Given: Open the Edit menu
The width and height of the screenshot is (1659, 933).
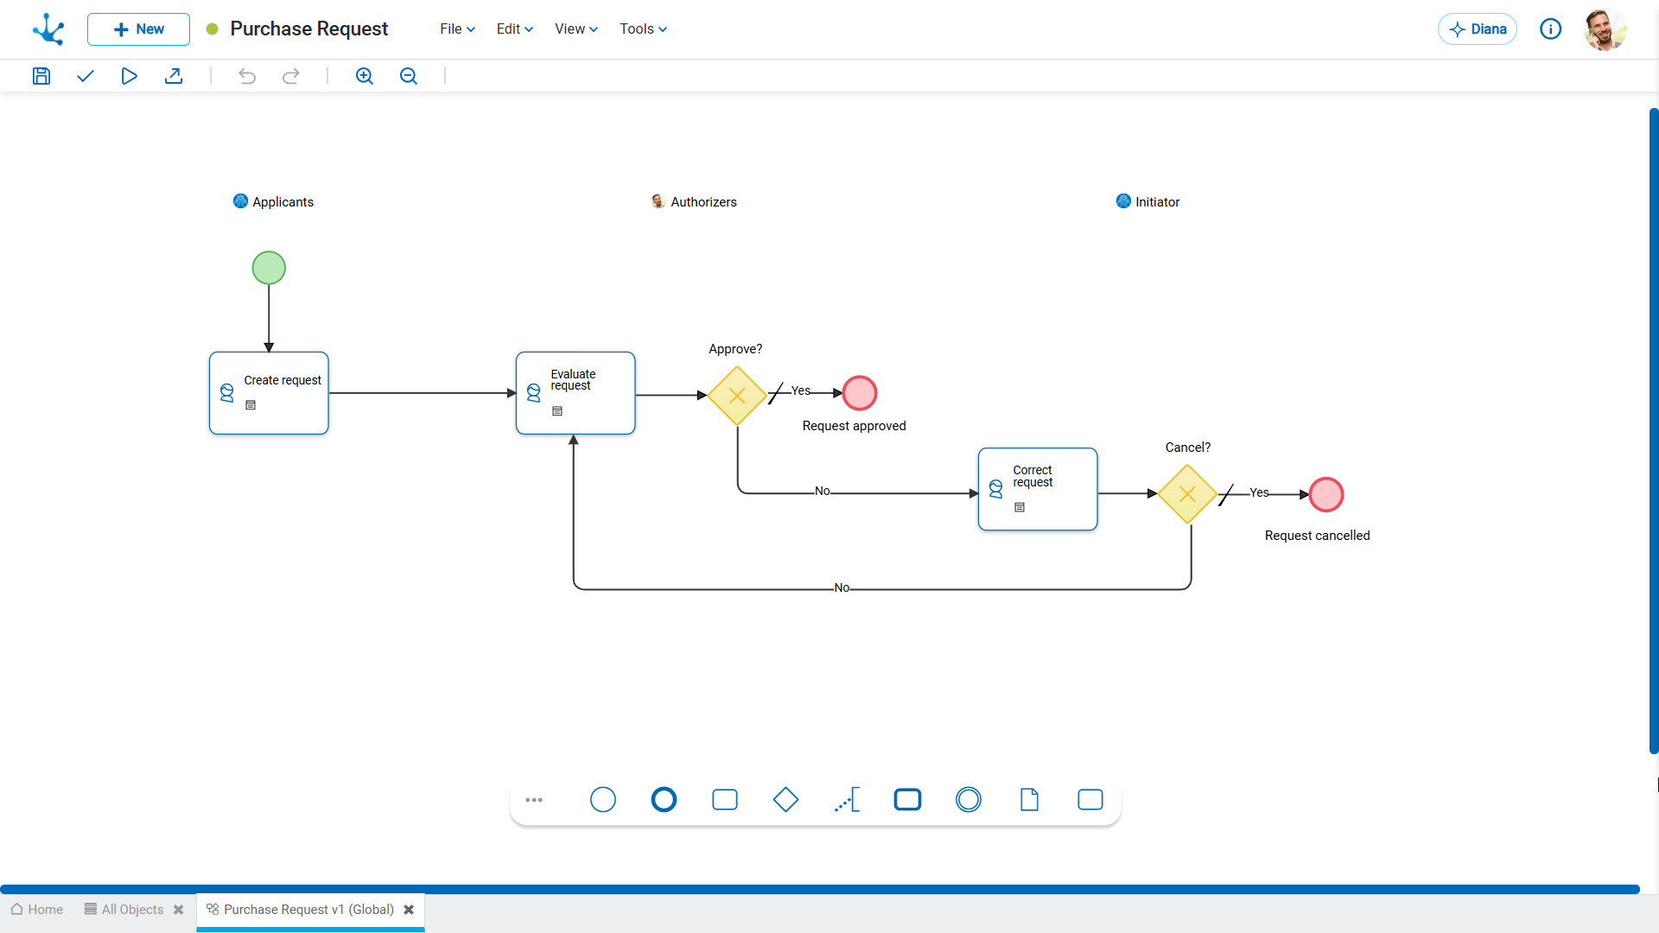Looking at the screenshot, I should (514, 29).
